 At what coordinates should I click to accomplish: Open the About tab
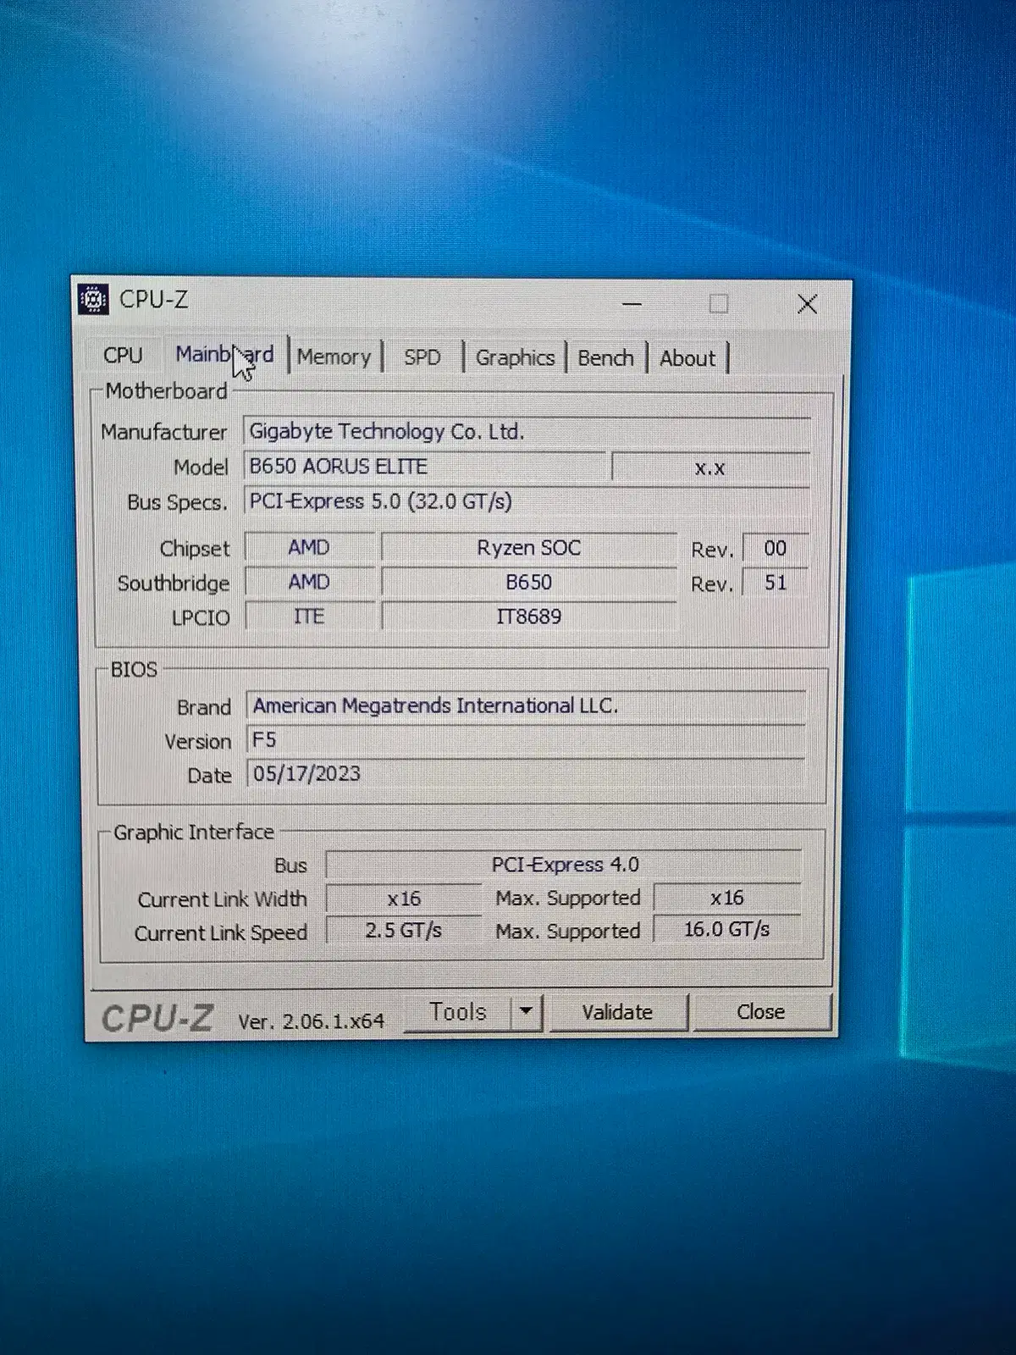(x=687, y=358)
